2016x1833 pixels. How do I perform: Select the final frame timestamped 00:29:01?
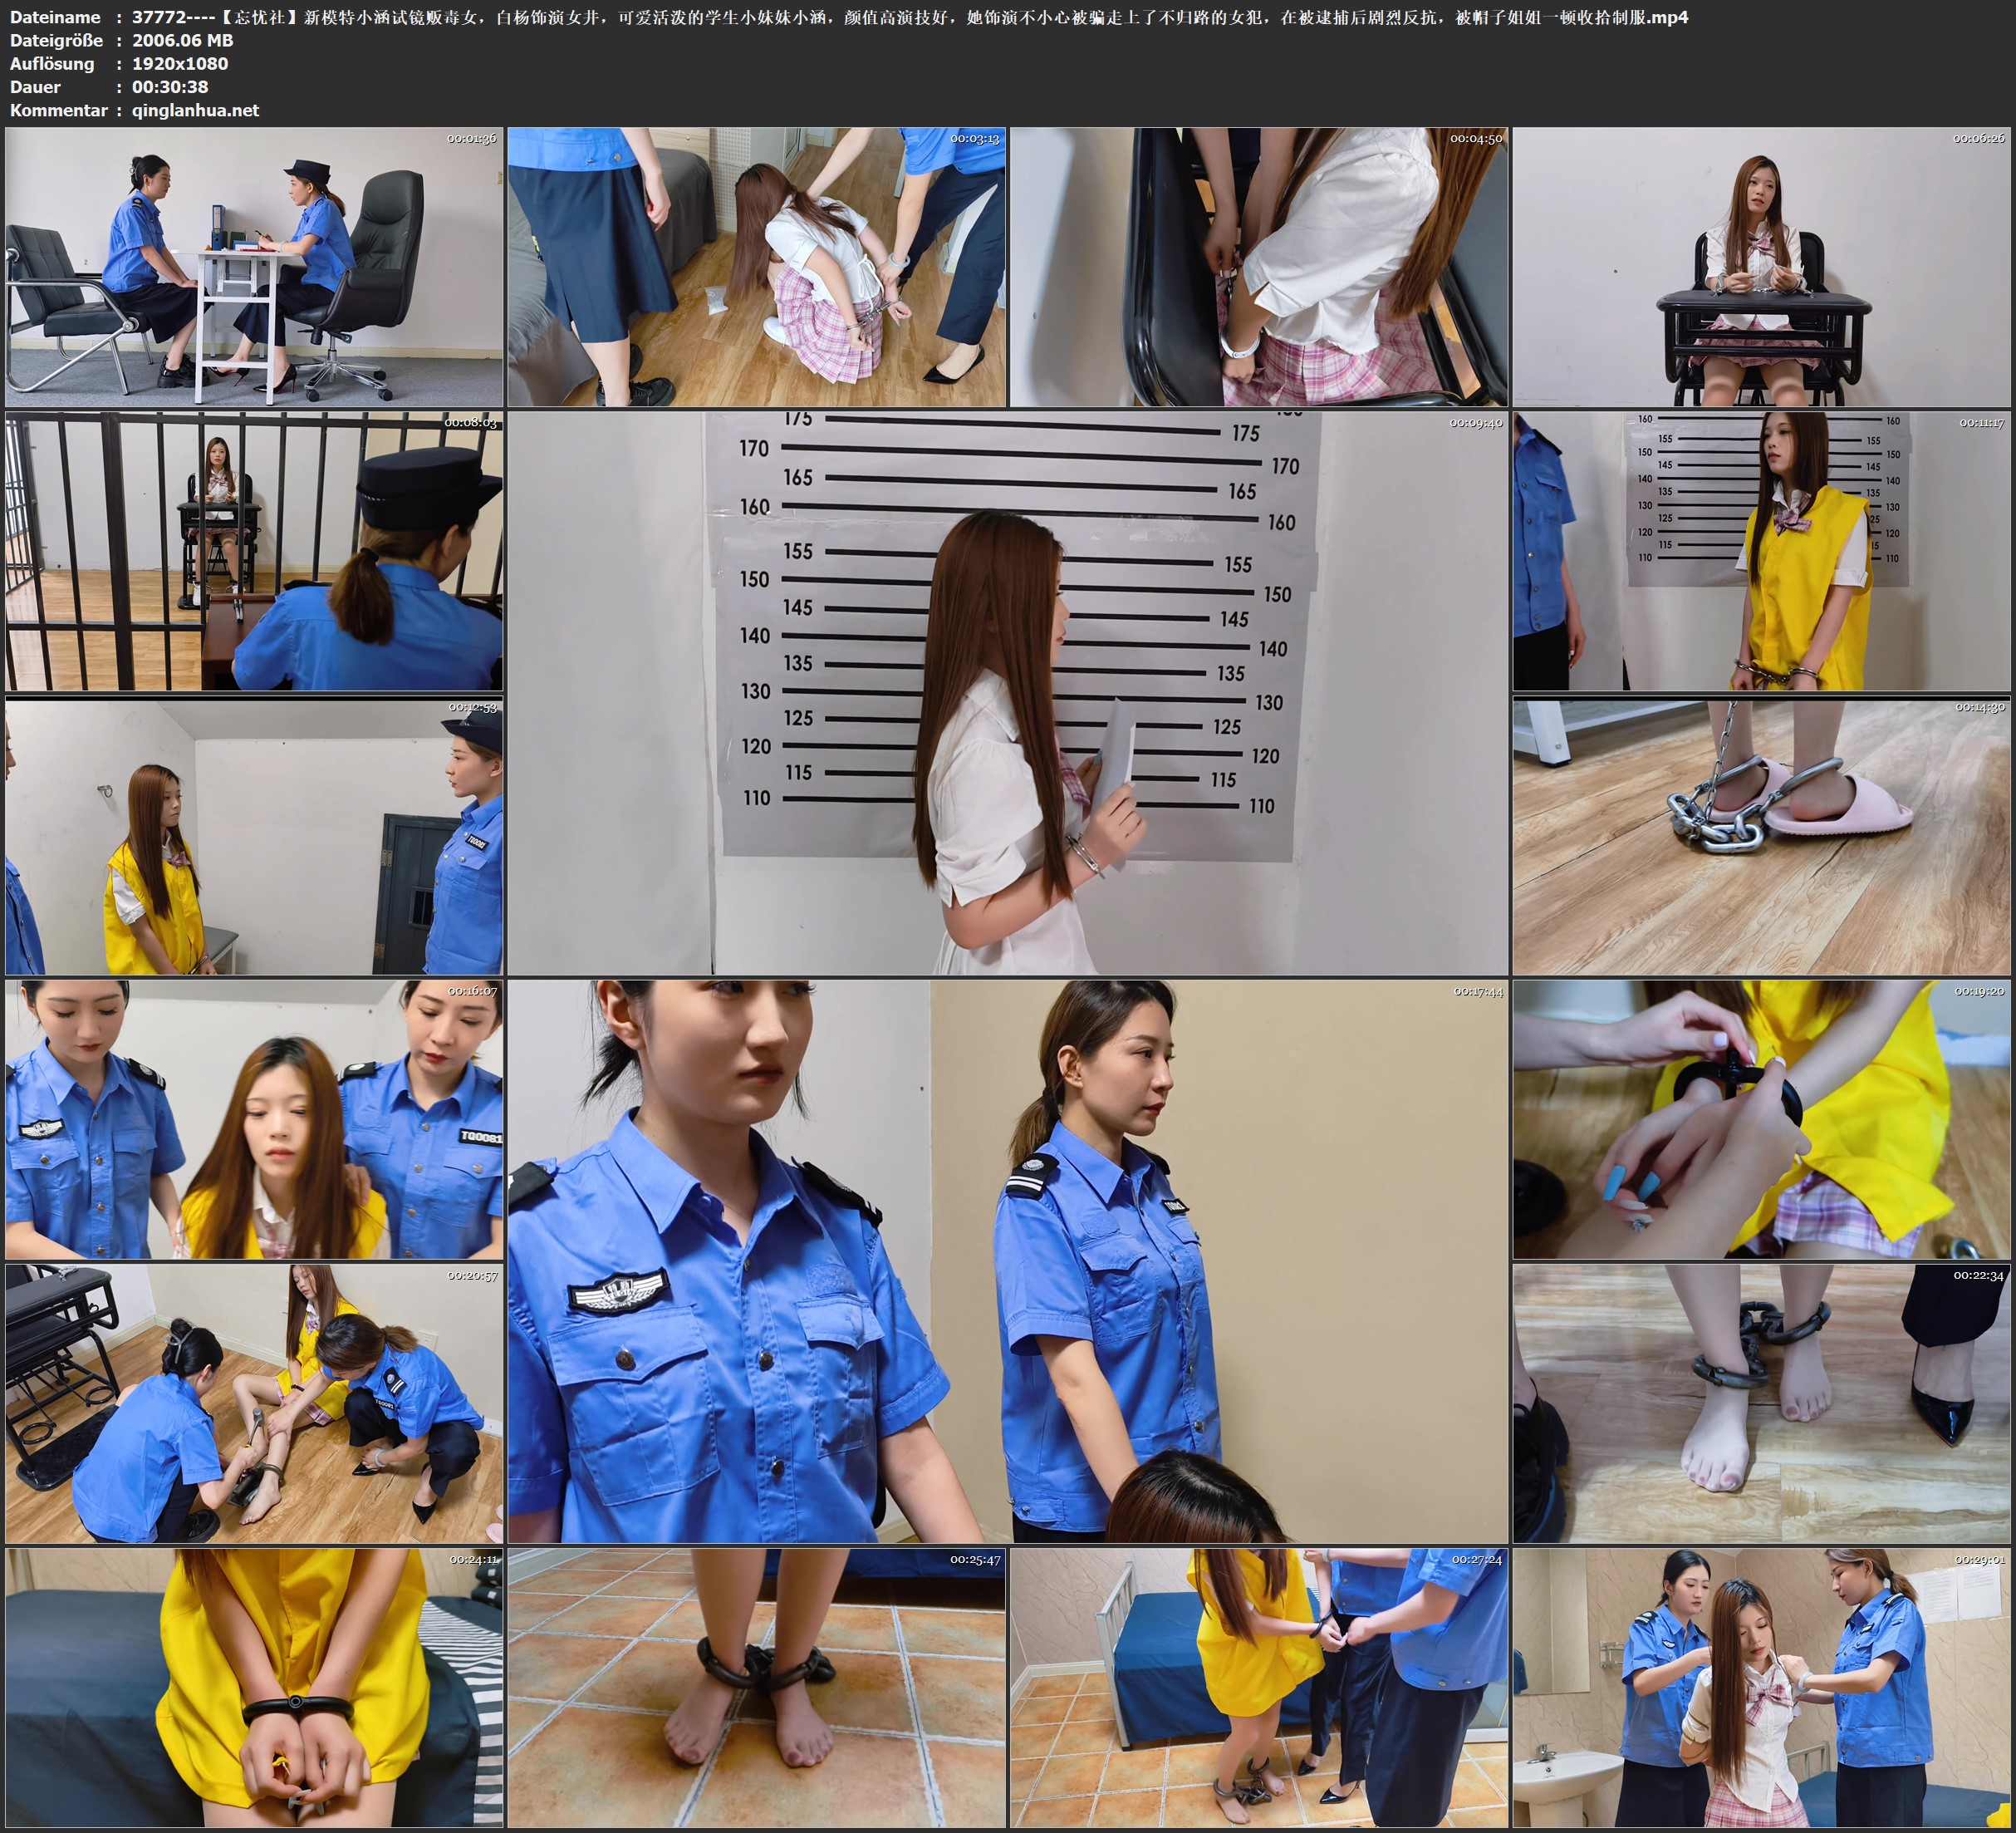[1762, 1688]
